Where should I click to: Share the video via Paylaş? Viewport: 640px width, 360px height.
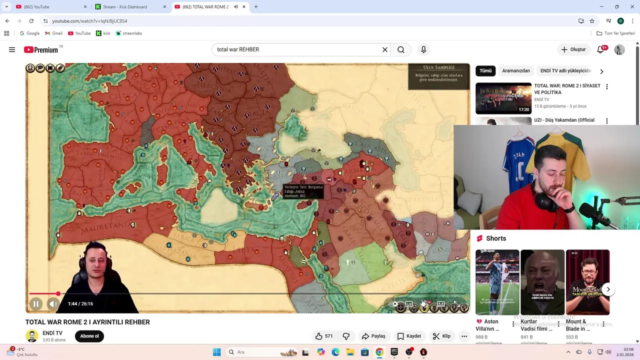(373, 336)
